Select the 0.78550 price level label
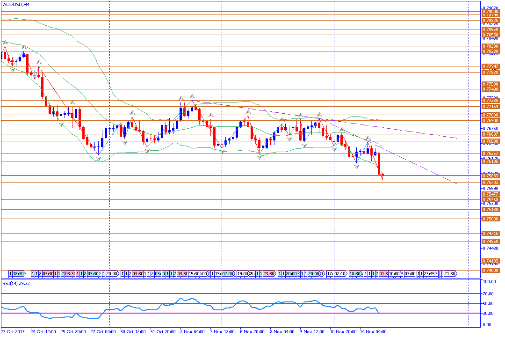This screenshot has height=337, width=505. 491,35
